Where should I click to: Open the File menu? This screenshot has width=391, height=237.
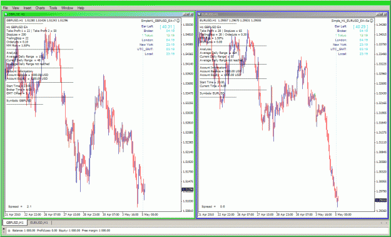5,8
